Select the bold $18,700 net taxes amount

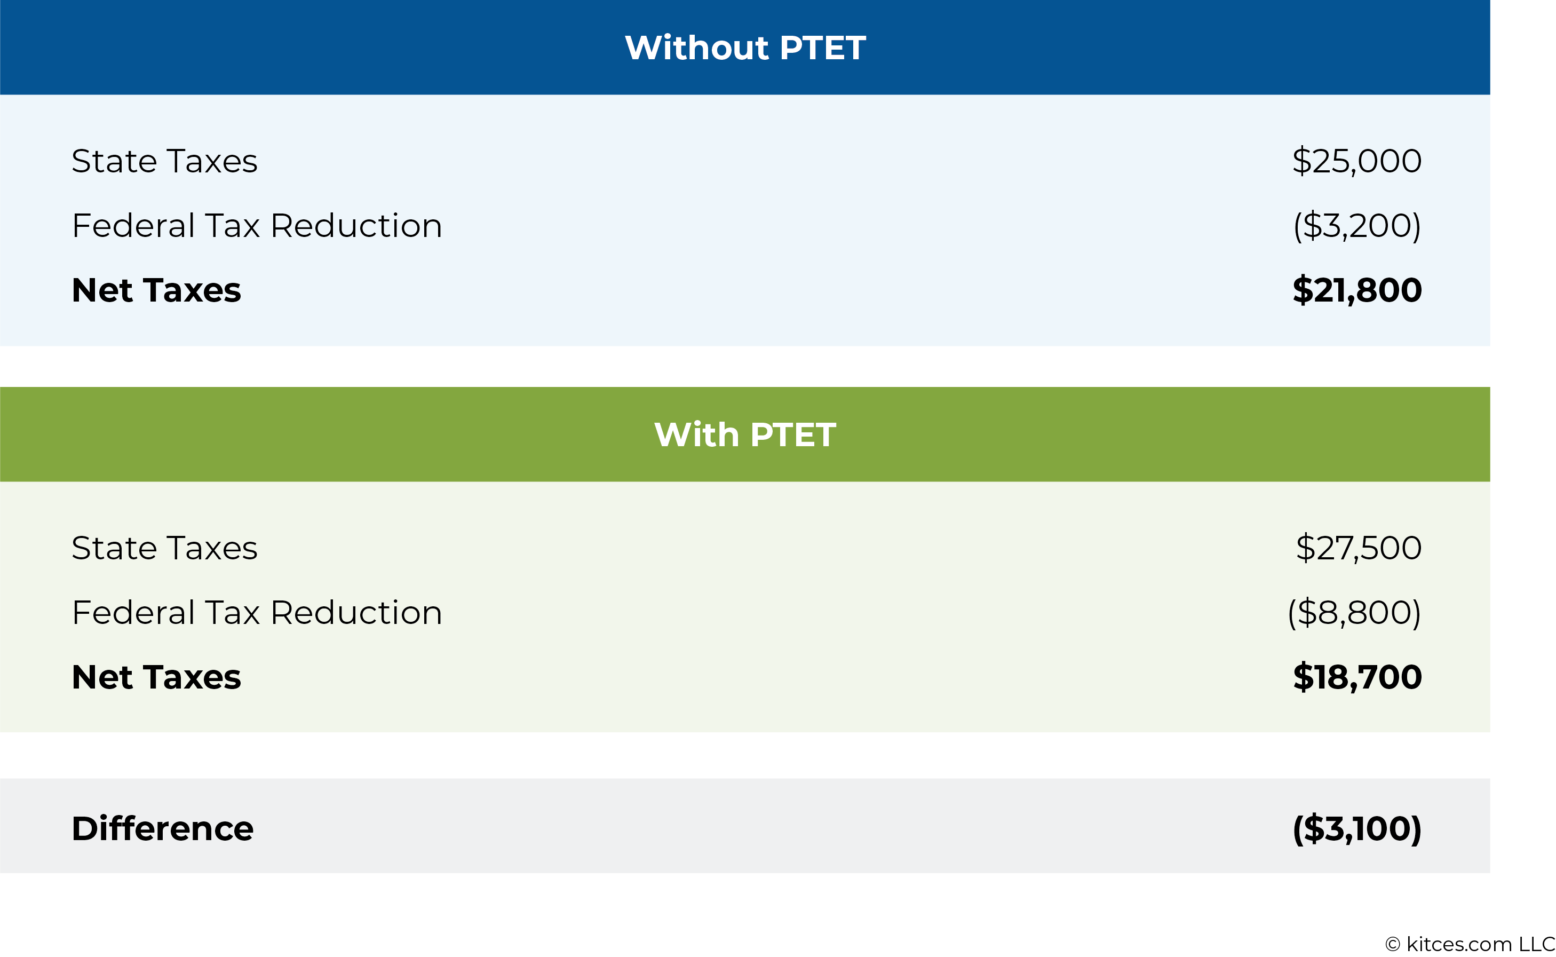[x=1357, y=677]
